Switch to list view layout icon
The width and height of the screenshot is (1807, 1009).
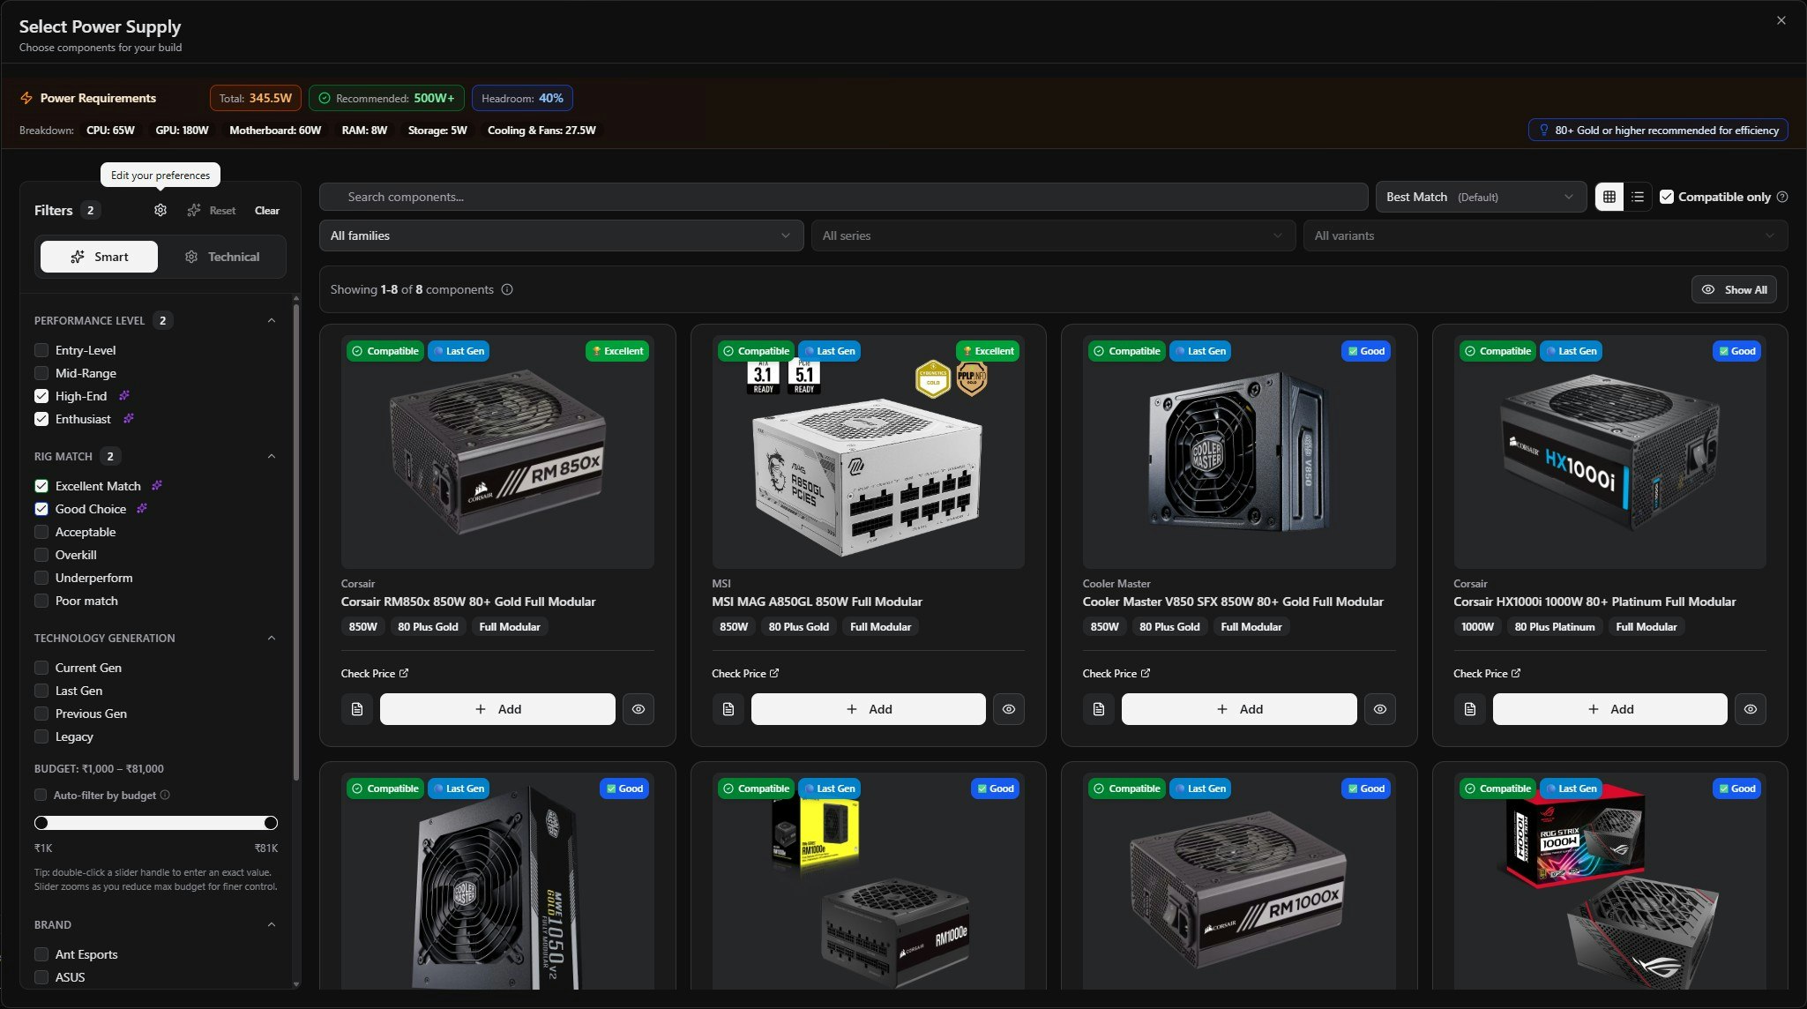(x=1638, y=197)
